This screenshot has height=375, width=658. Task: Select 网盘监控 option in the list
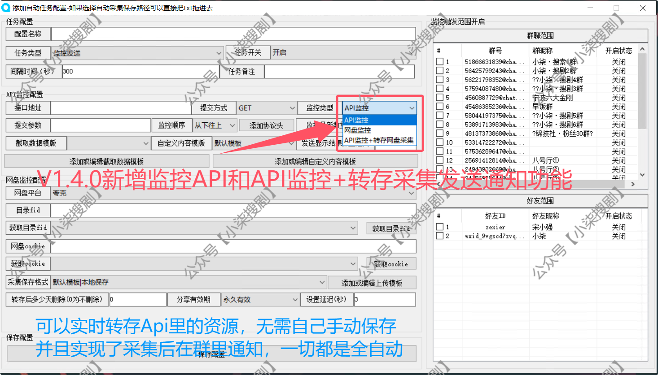(x=380, y=130)
